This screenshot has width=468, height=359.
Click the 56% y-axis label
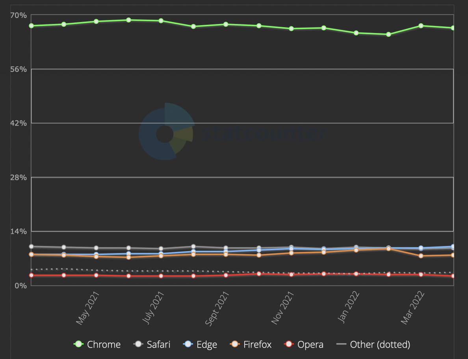(19, 69)
